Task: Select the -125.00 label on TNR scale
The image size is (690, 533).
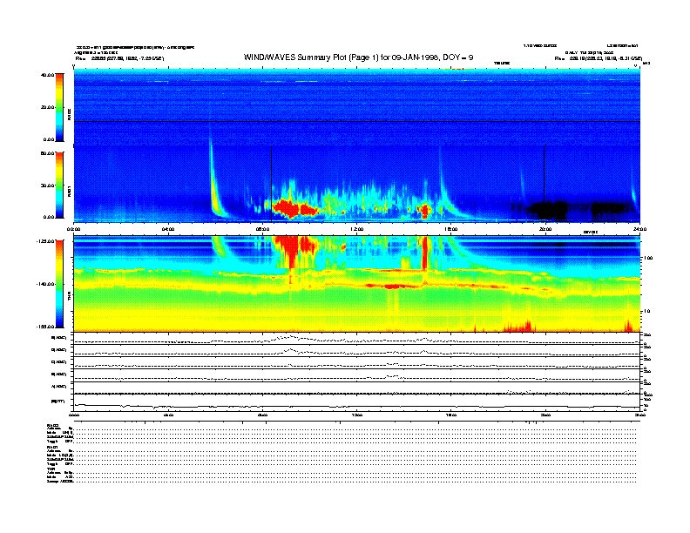Action: (x=45, y=241)
